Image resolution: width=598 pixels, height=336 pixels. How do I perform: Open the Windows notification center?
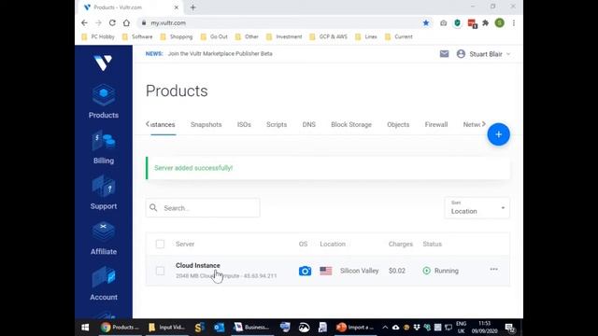pyautogui.click(x=510, y=328)
